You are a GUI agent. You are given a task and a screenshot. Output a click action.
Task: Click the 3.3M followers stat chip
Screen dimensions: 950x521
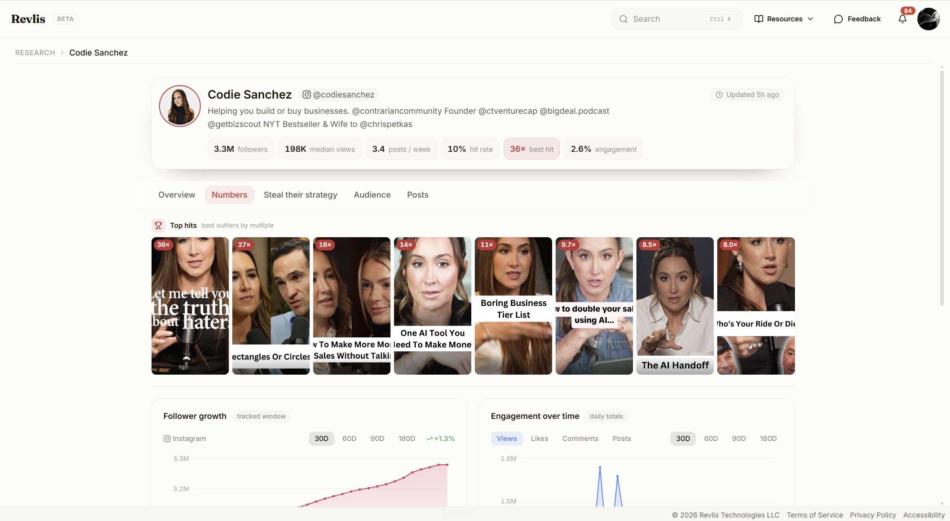[241, 149]
